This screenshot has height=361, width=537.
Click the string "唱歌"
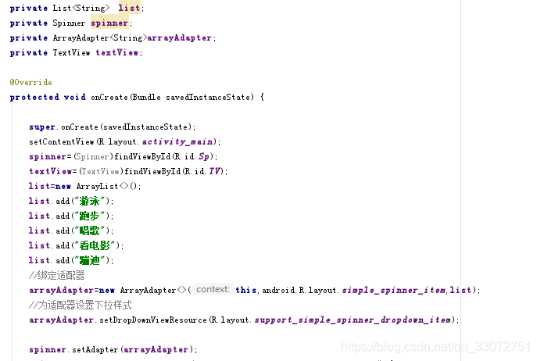point(90,231)
